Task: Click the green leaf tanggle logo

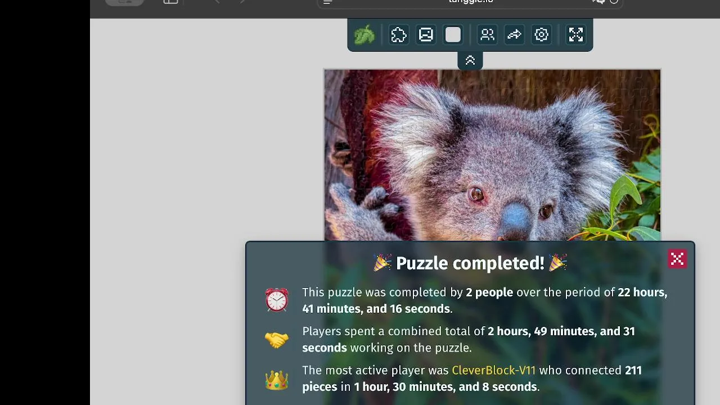Action: 364,35
